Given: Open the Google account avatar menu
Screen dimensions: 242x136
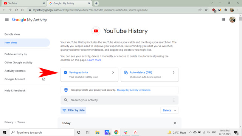Looking at the screenshot, I should pos(232,20).
